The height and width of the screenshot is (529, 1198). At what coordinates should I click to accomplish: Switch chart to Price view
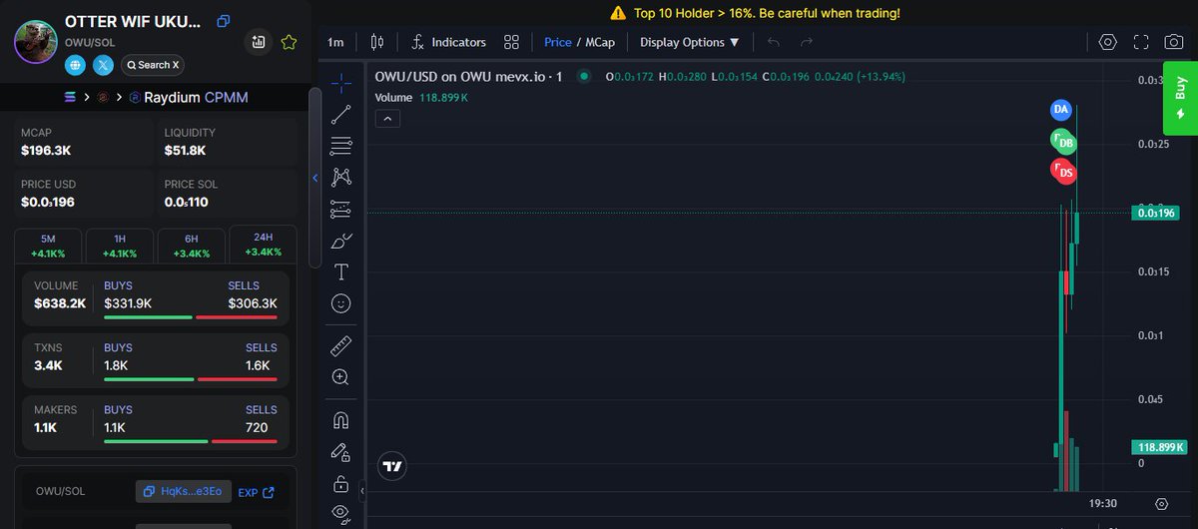tap(558, 42)
